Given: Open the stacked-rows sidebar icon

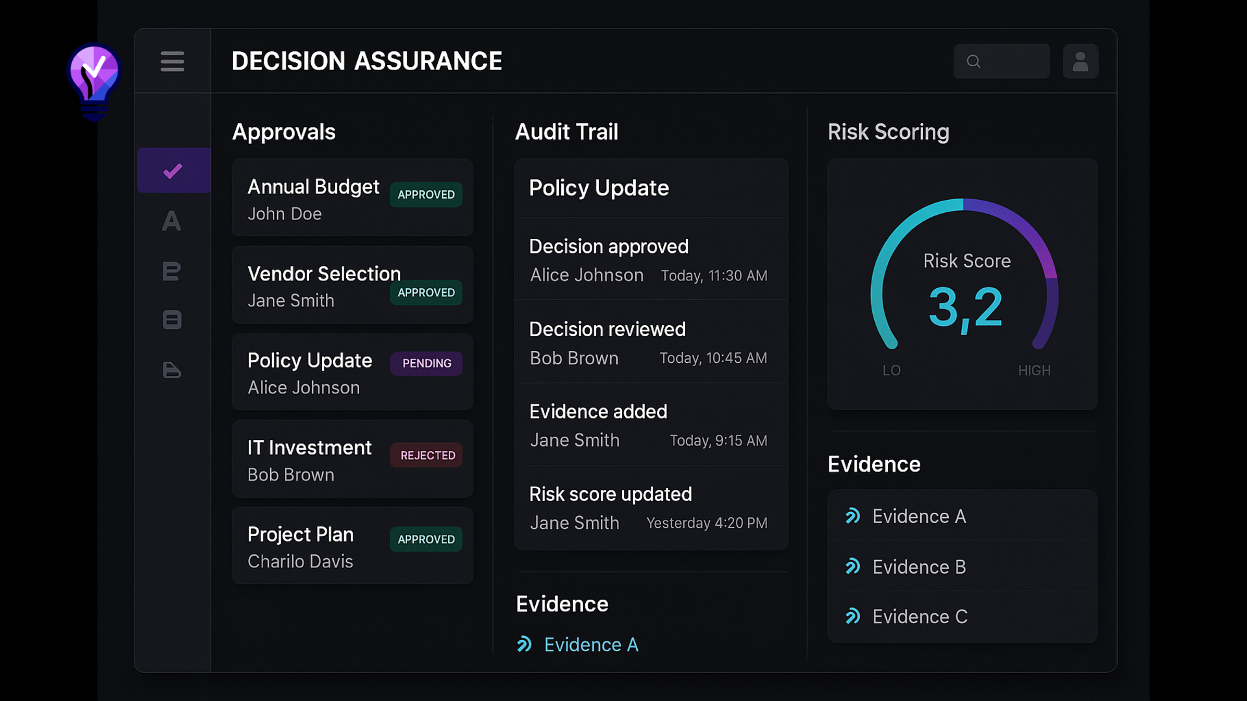Looking at the screenshot, I should tap(172, 320).
